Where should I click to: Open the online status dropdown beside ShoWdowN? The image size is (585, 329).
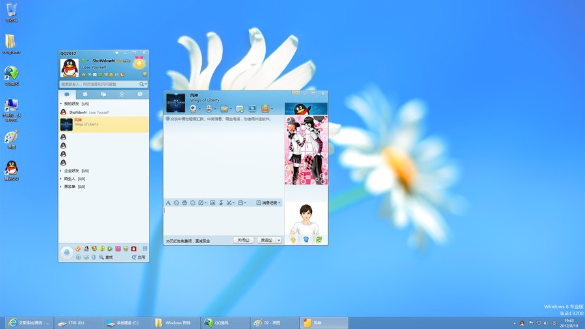[x=87, y=60]
